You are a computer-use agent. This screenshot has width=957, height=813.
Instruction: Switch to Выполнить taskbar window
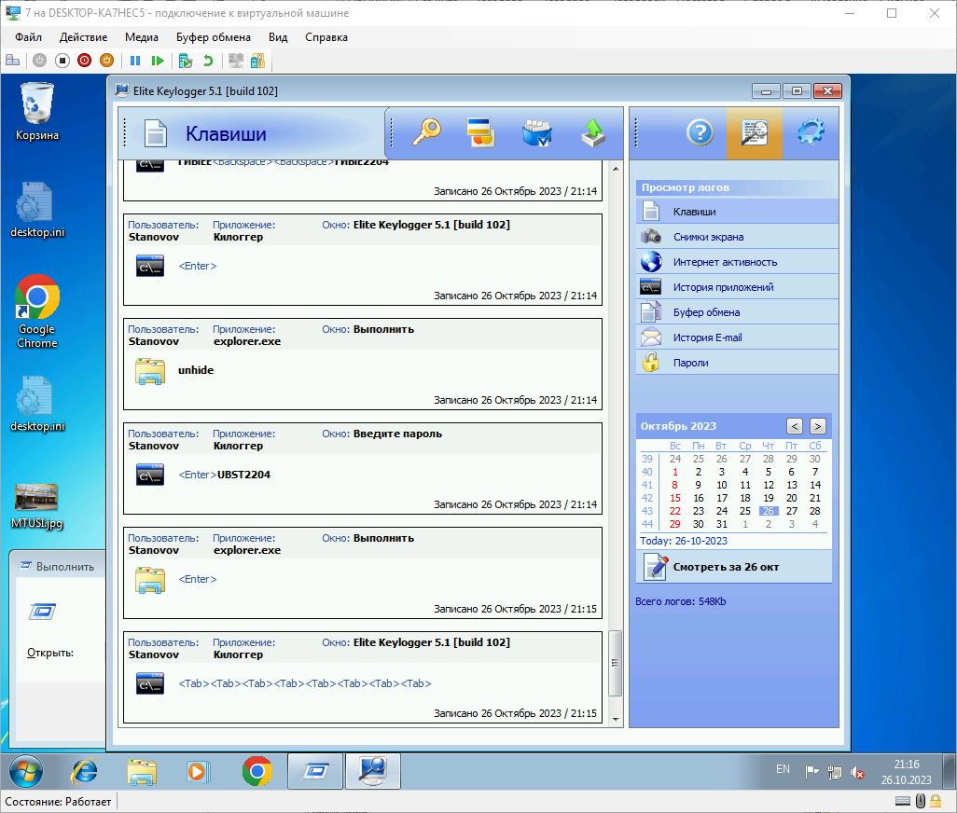pos(315,771)
